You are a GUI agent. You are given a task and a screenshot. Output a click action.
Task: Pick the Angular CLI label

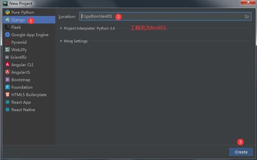22,65
